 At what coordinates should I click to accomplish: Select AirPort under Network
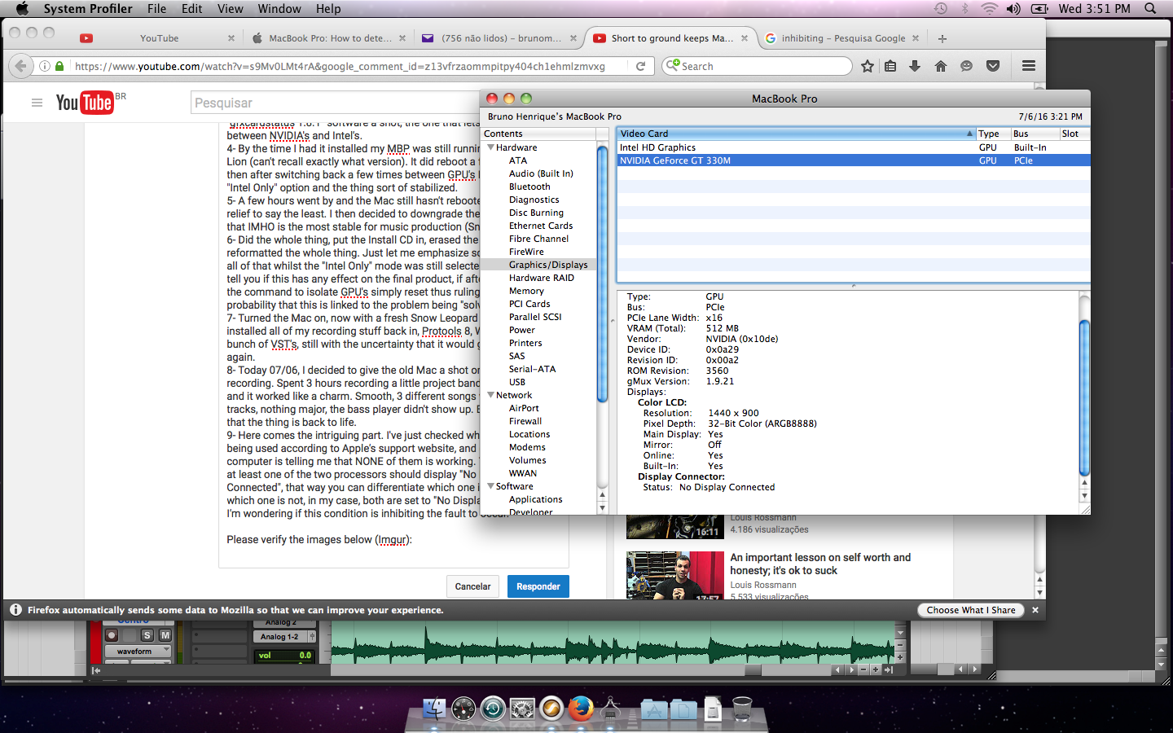524,408
